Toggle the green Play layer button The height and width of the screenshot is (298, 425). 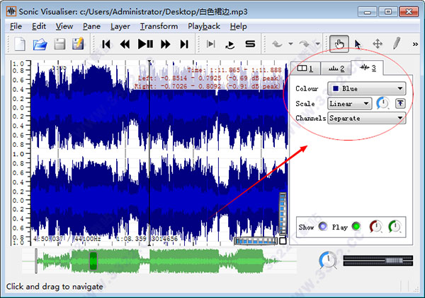coord(356,227)
